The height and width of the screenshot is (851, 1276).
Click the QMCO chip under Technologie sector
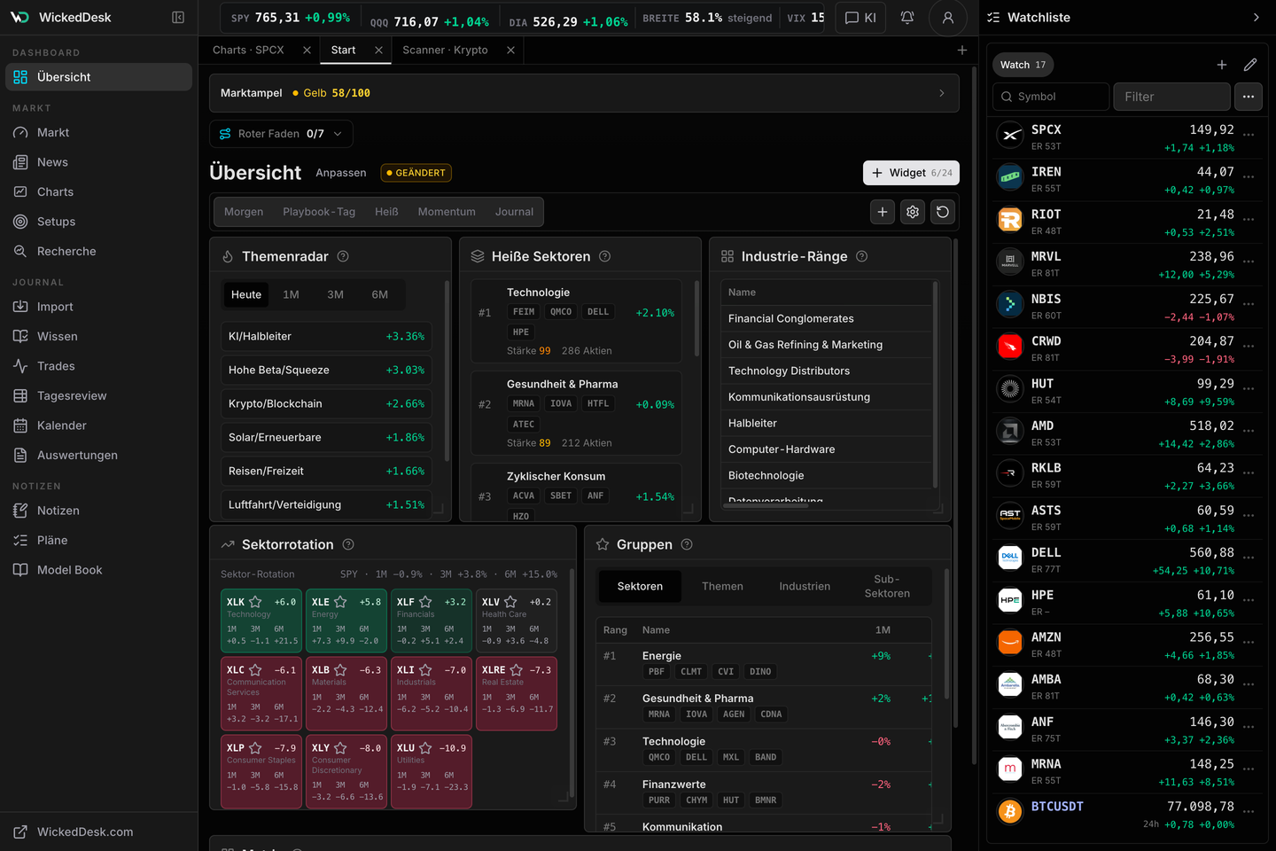pyautogui.click(x=560, y=312)
